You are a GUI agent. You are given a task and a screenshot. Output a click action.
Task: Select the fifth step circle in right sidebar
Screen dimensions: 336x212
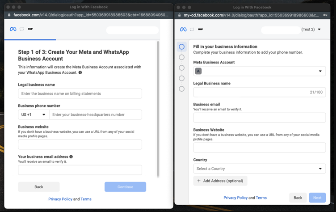click(x=181, y=89)
